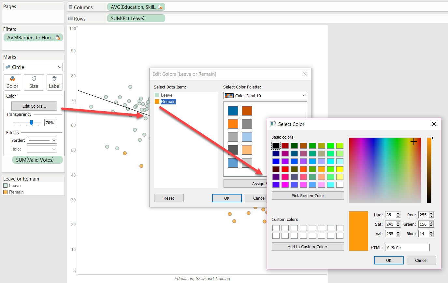Pick the dark orange palette swatch, top right
Screen dimensions: 448x283
247,111
